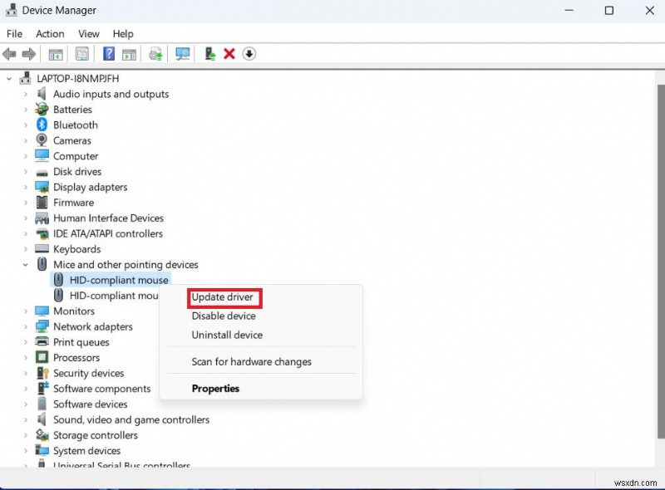Select the Computer category label
This screenshot has height=490, width=665.
click(76, 156)
